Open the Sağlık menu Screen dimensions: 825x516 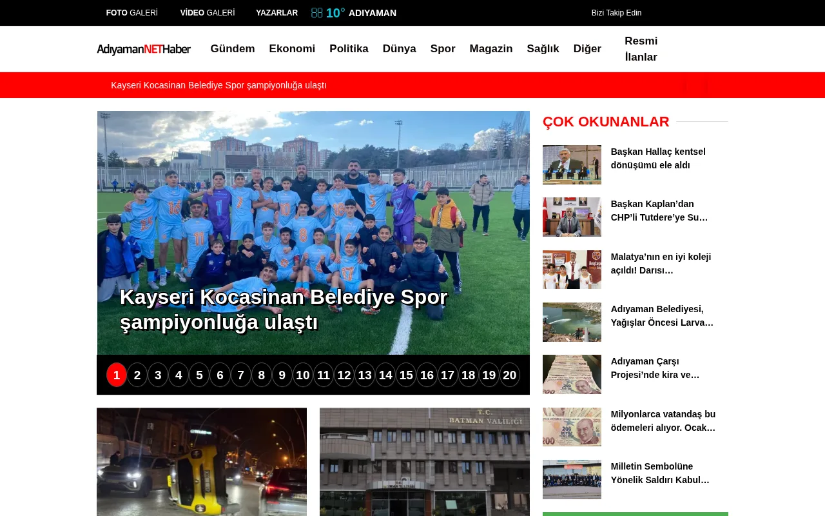[543, 48]
